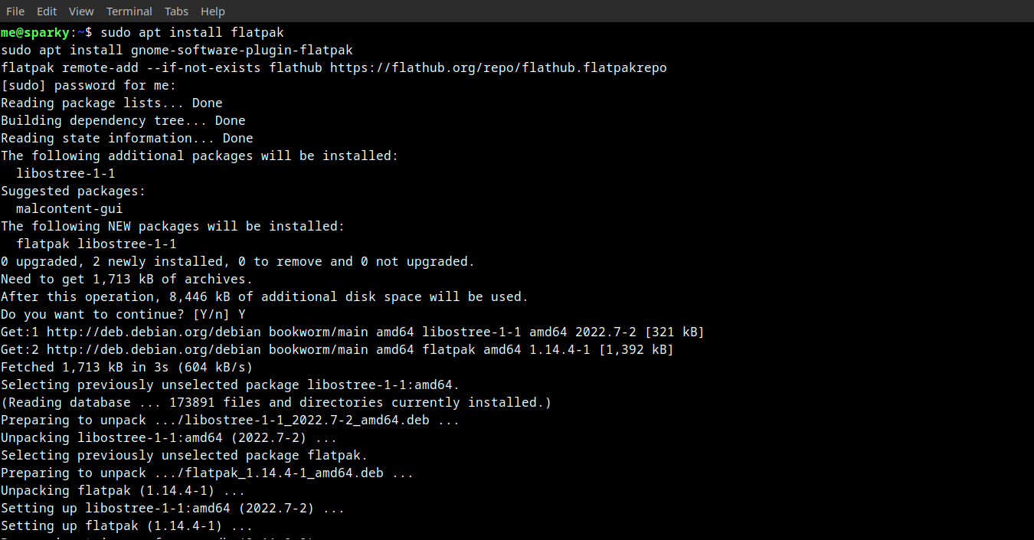The height and width of the screenshot is (540, 1034).
Task: Open the View menu
Action: (x=80, y=11)
